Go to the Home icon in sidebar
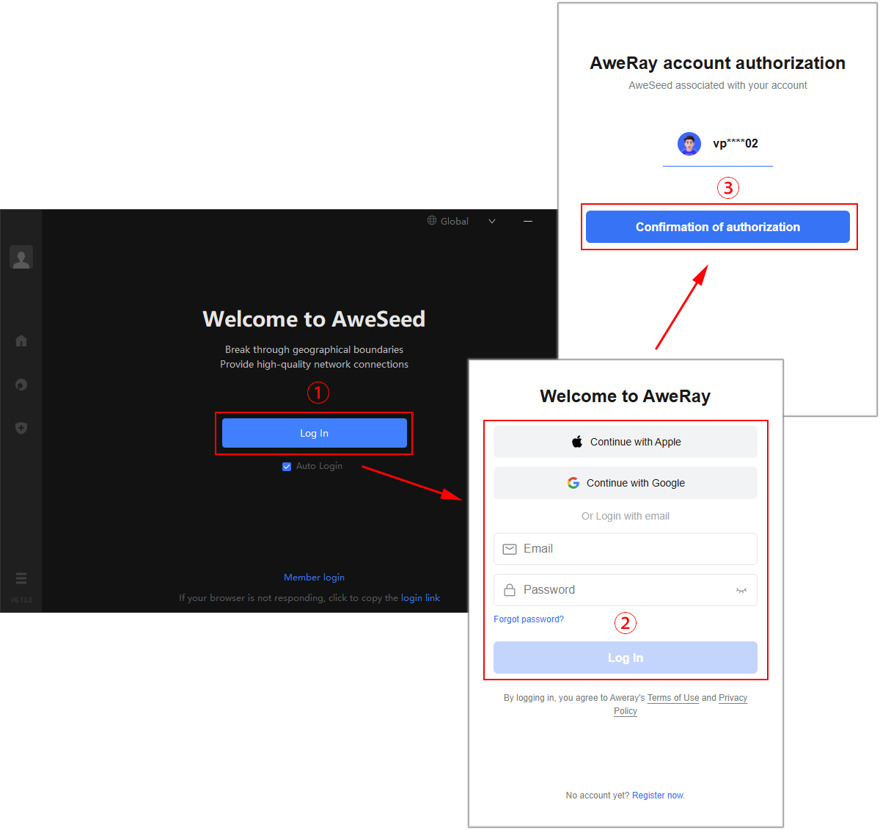The width and height of the screenshot is (880, 830). tap(21, 341)
